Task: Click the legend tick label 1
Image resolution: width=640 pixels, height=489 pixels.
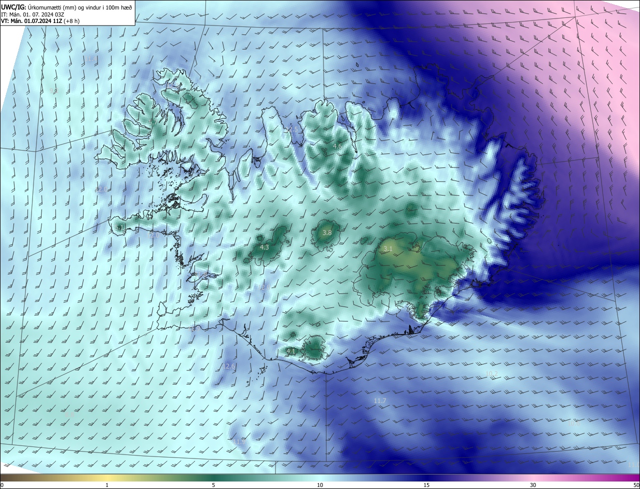Action: [107, 485]
